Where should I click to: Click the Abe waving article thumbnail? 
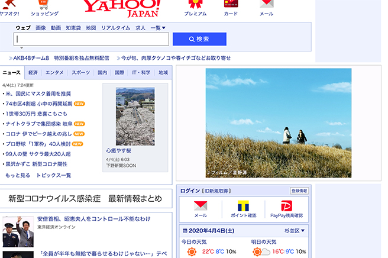click(x=18, y=232)
